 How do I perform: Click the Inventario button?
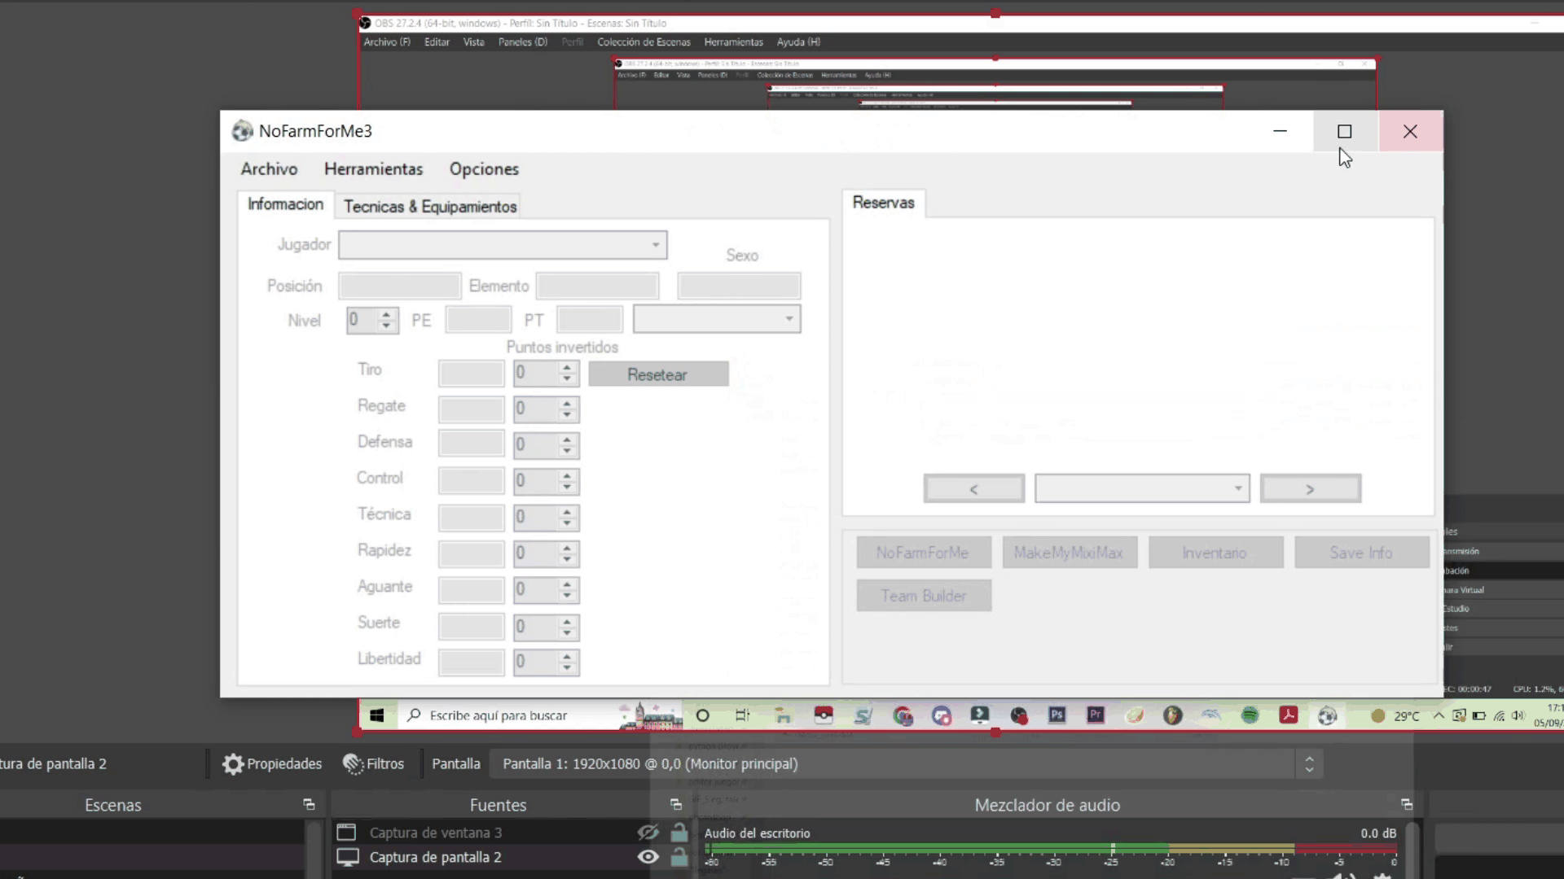pos(1215,552)
